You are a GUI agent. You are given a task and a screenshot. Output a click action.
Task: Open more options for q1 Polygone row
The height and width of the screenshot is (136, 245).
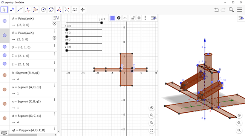click(55, 128)
